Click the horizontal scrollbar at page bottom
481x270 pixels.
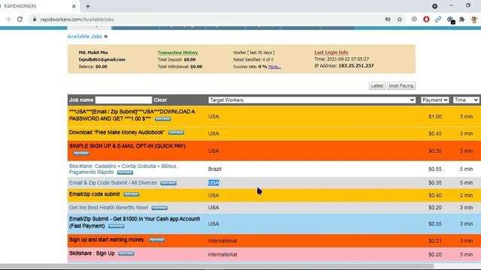(217, 266)
